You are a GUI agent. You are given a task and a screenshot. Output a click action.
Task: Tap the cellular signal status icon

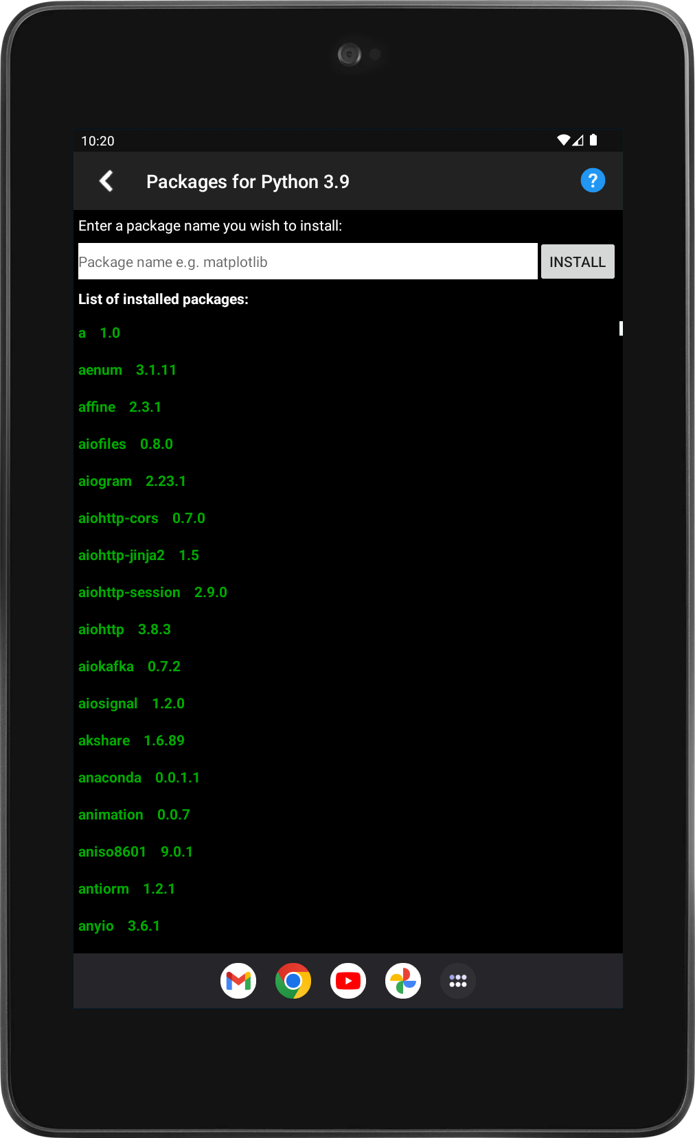click(x=578, y=140)
